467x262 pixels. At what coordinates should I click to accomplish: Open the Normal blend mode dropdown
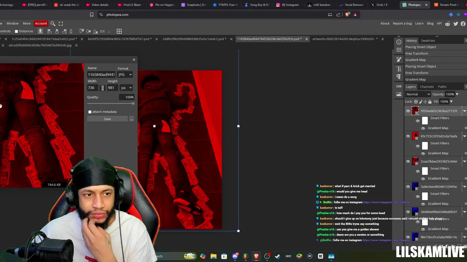(418, 94)
